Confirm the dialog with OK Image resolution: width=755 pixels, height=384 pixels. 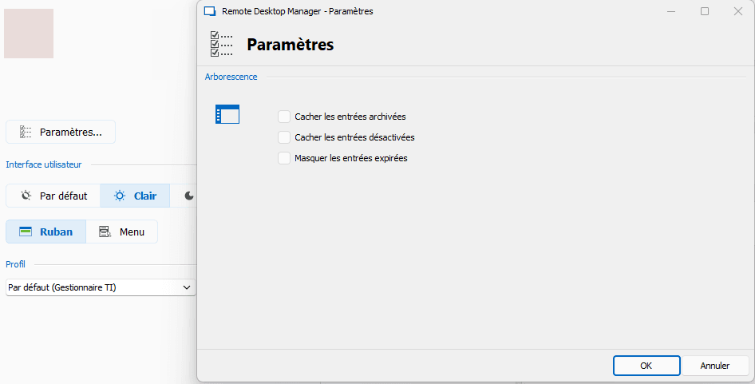click(x=646, y=366)
